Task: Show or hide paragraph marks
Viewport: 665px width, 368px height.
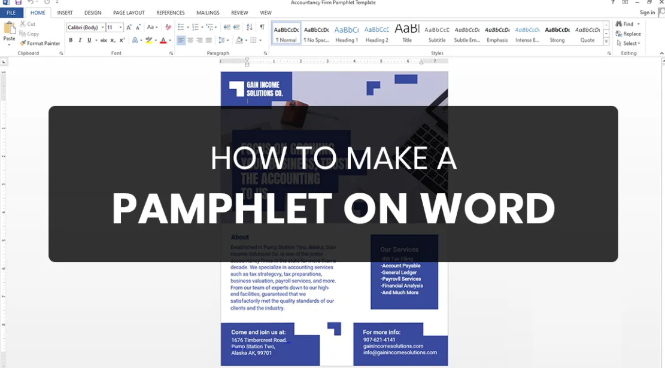Action: click(262, 28)
